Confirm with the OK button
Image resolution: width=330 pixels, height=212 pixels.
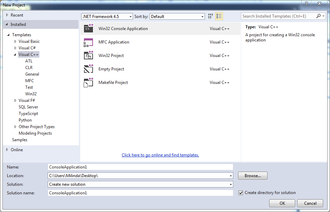coord(282,203)
